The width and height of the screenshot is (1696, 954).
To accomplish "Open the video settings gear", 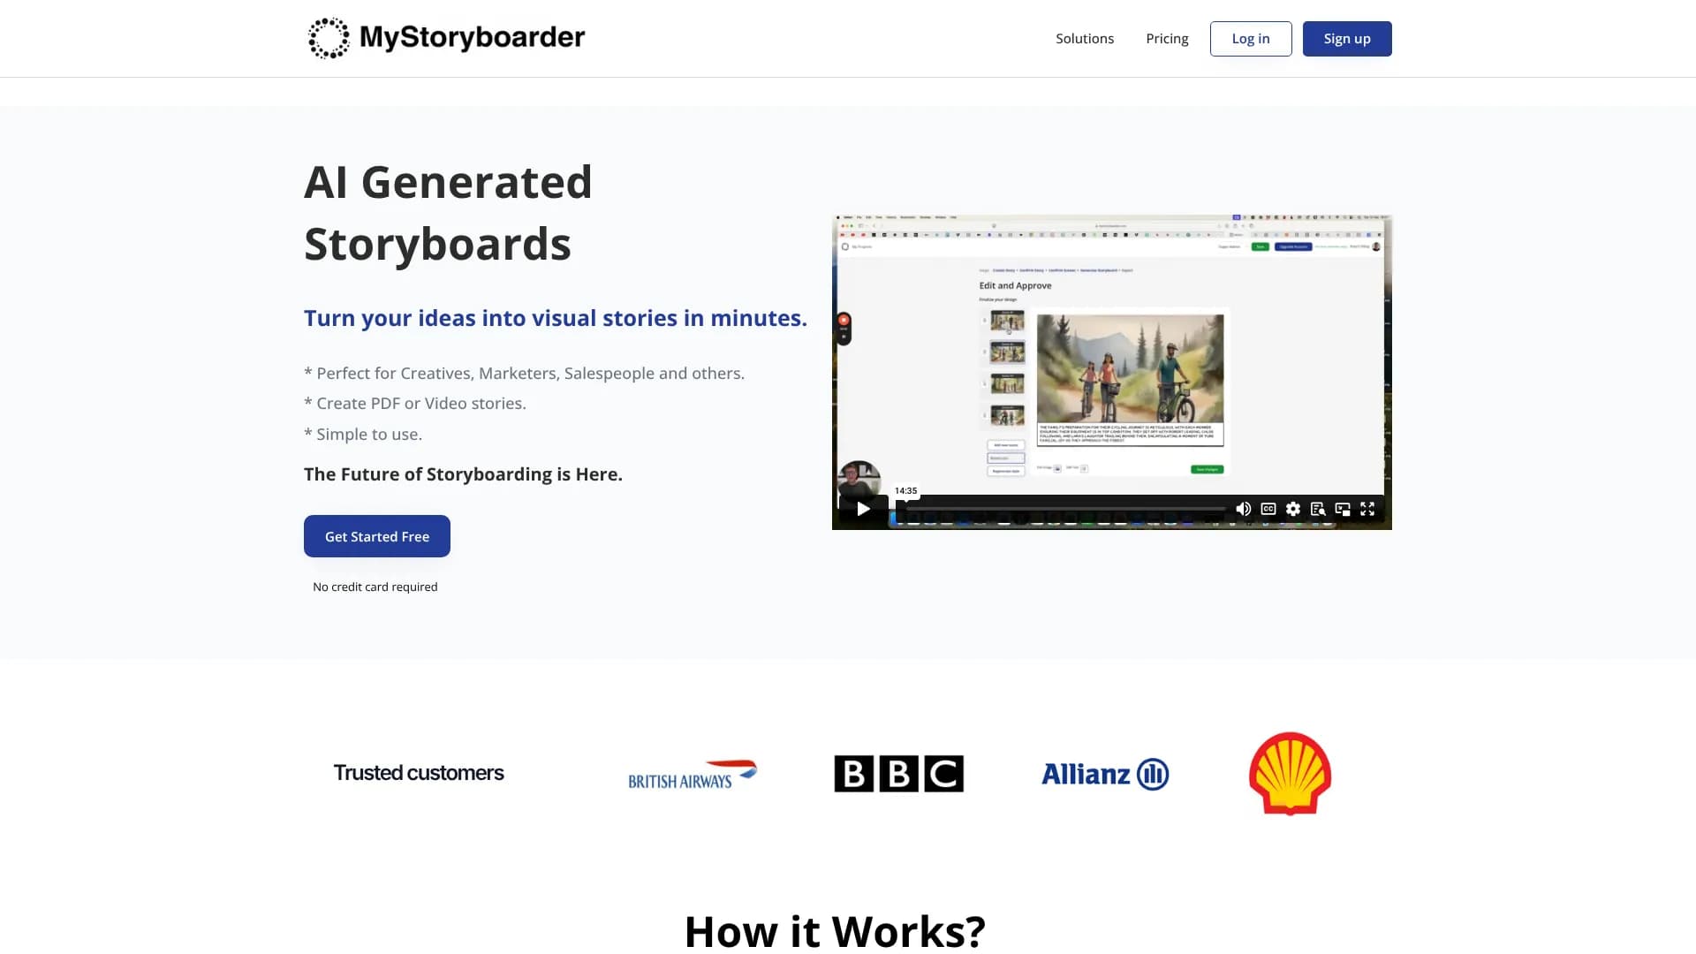I will tap(1292, 509).
